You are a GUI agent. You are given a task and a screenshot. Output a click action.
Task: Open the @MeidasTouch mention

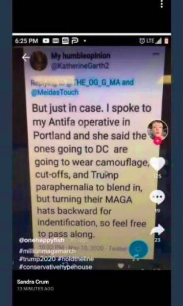(x=55, y=92)
